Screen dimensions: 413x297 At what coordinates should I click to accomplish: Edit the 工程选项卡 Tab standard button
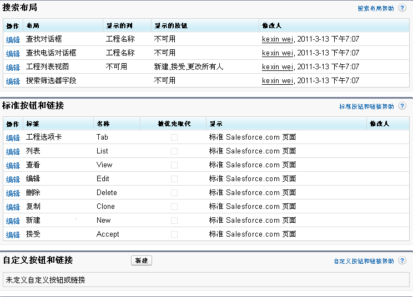(13, 138)
